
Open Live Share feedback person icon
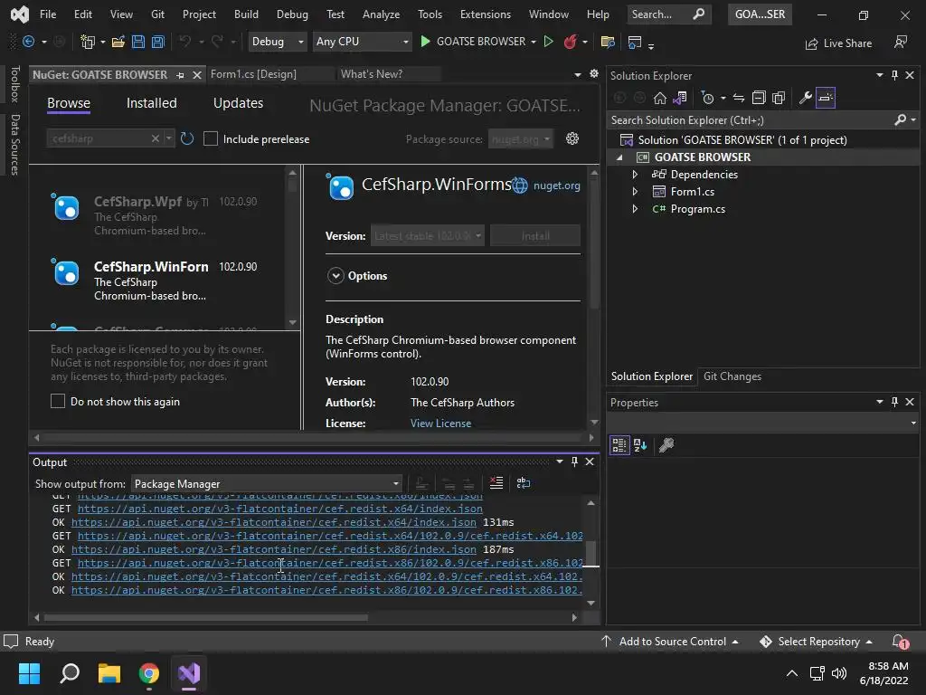pyautogui.click(x=901, y=42)
